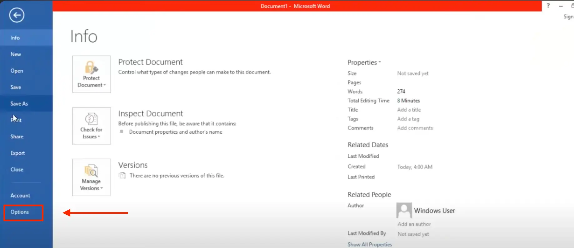Viewport: 574px width, 248px height.
Task: Click the Add a title field
Action: click(x=409, y=110)
